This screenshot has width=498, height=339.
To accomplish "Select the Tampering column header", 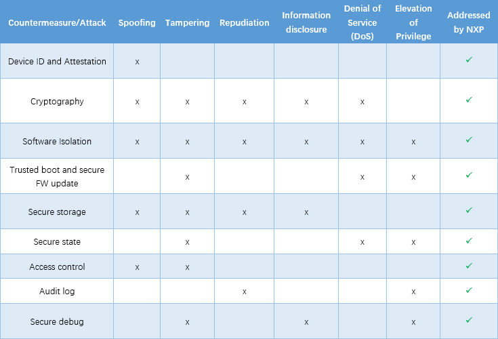I will coord(187,22).
